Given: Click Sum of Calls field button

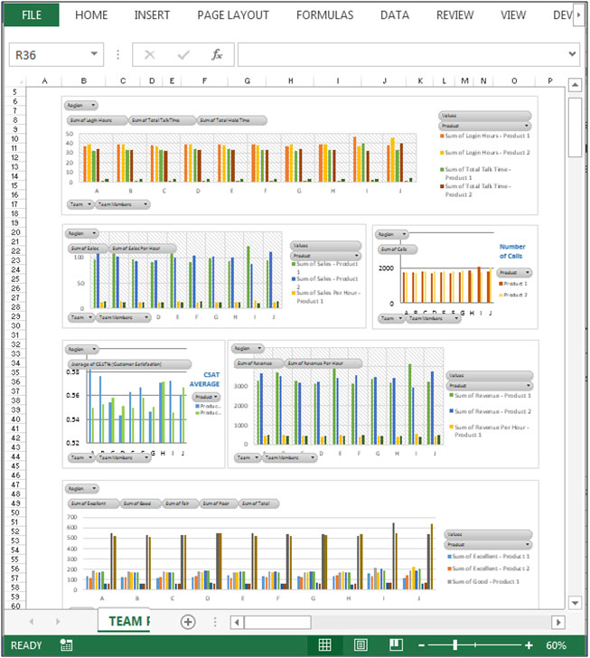Looking at the screenshot, I should click(398, 249).
